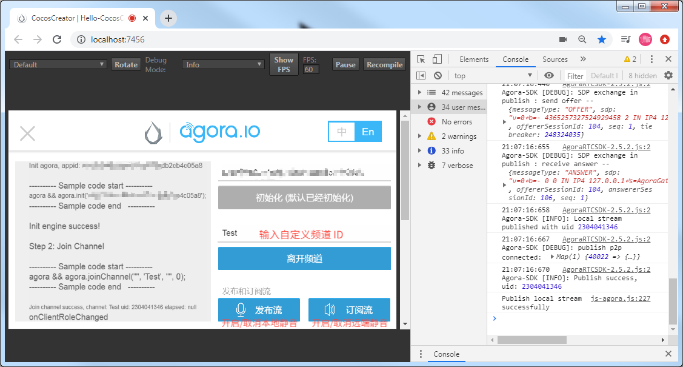Expand the 42 messages group

(x=420, y=92)
